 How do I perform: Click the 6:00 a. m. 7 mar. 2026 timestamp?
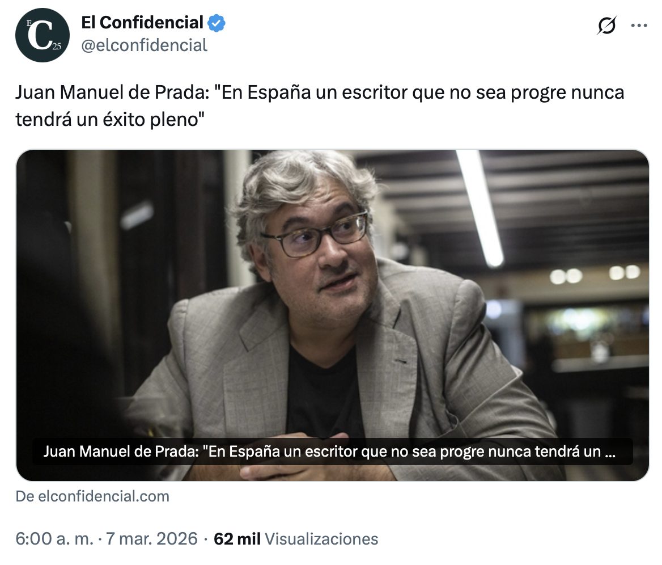[x=107, y=539]
